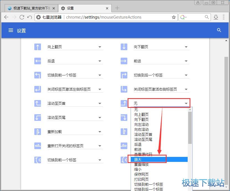Click the search engine input box
The height and width of the screenshot is (191, 230).
[x=195, y=17]
